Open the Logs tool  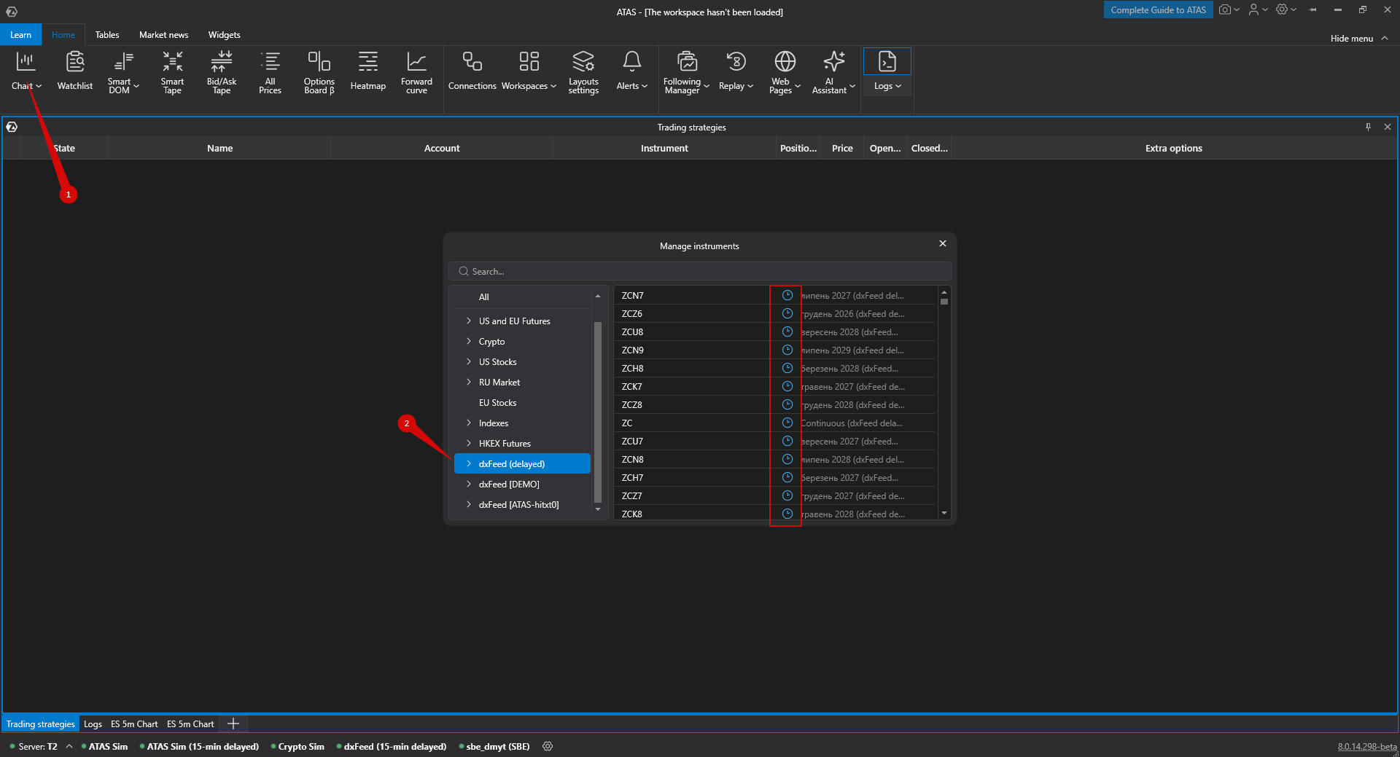(887, 71)
